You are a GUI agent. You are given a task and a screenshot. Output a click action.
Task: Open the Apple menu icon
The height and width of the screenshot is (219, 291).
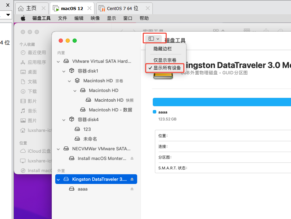pyautogui.click(x=23, y=18)
